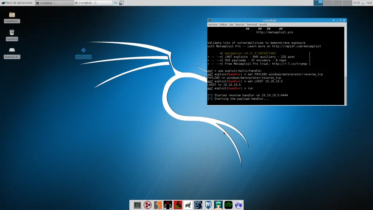This screenshot has width=373, height=210.
Task: Open the Carpeta personal desktop folder icon
Action: pos(12,17)
